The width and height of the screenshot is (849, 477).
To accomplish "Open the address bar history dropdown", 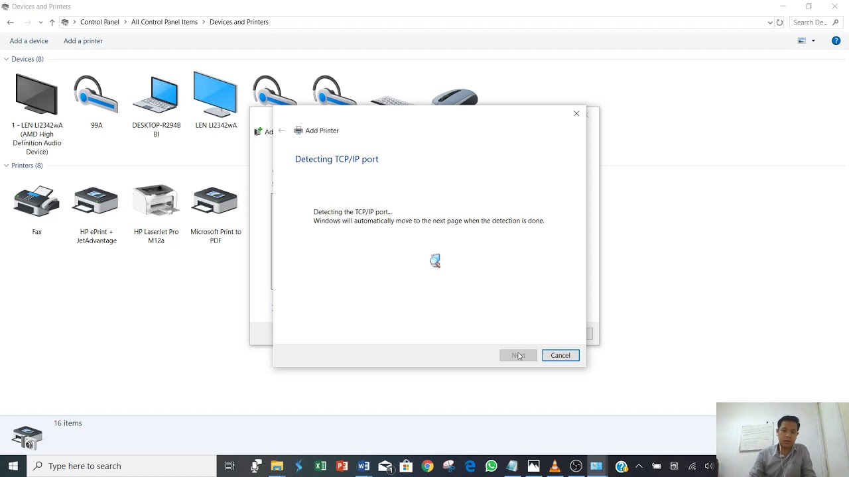I will pos(769,22).
